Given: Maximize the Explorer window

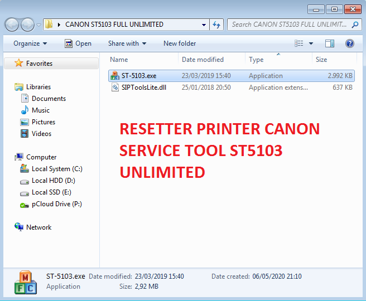Looking at the screenshot, I should 334,9.
